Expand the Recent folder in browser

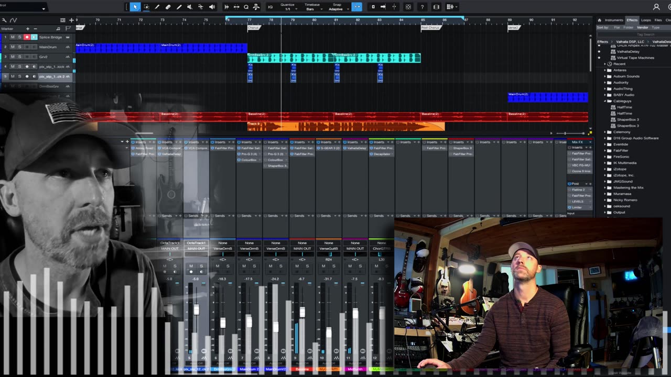click(x=605, y=64)
